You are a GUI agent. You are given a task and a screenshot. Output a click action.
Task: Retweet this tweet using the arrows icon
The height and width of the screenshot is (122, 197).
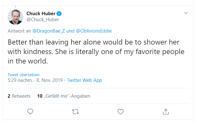[75, 112]
